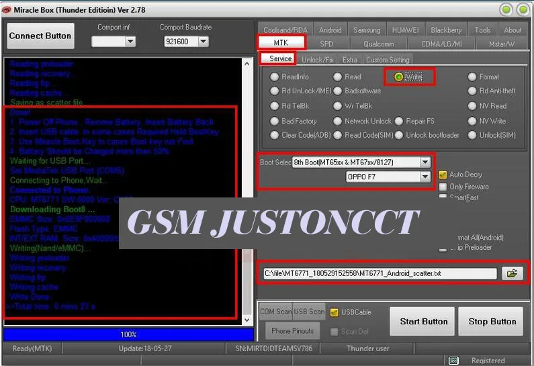Select the Write radio button

(398, 77)
